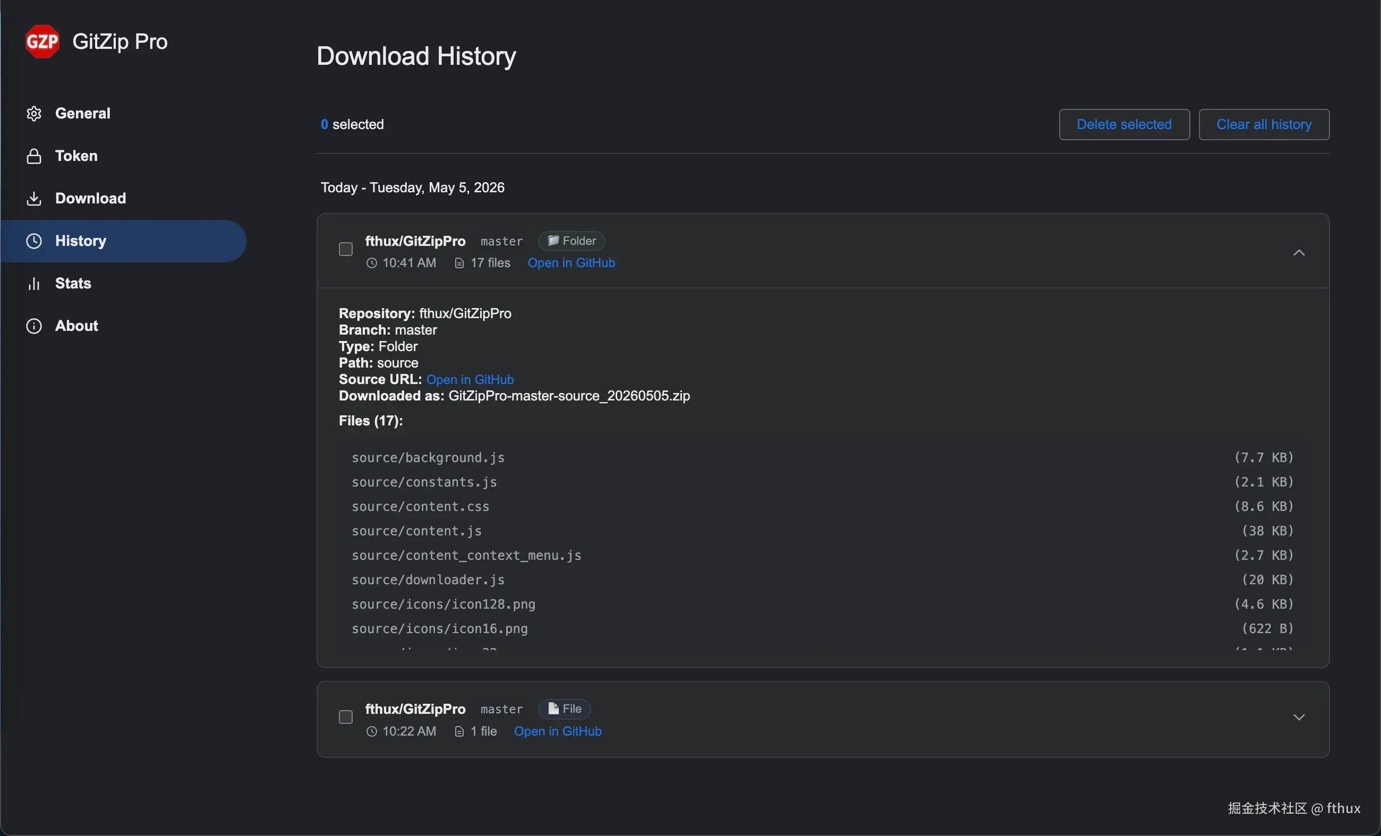Click the GitZipPro-master-source_20260505.zip filename
1381x836 pixels.
pos(569,396)
